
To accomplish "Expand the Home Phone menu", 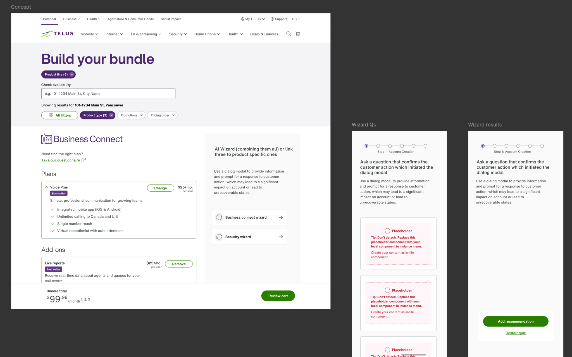I will [x=207, y=34].
